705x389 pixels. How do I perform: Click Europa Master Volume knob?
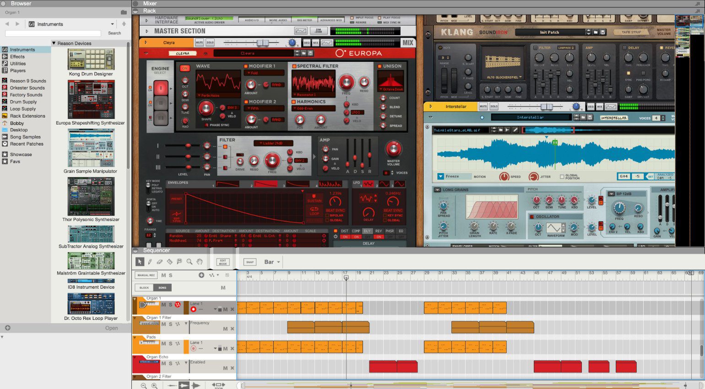393,149
